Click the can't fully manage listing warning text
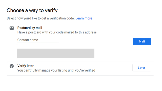Screen dimensions: 162x91 click(x=56, y=70)
